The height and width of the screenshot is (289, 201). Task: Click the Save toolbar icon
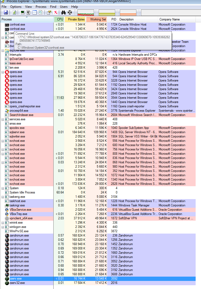(6, 12)
